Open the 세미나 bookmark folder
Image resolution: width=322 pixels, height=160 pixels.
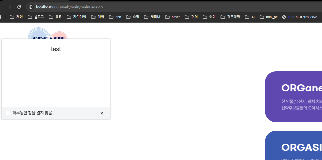click(x=152, y=17)
